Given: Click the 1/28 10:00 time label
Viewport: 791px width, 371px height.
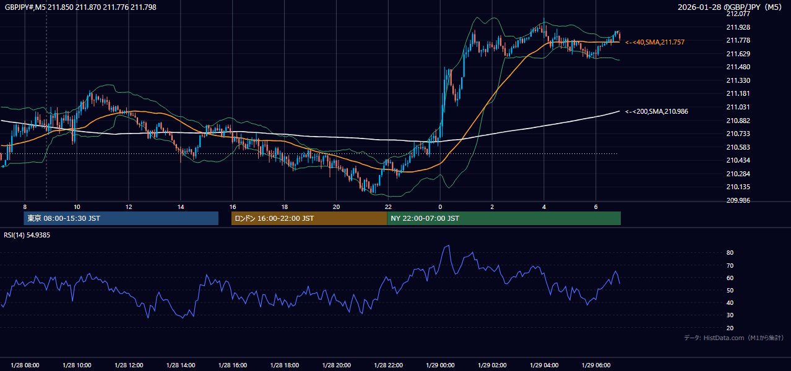Looking at the screenshot, I should pyautogui.click(x=77, y=365).
